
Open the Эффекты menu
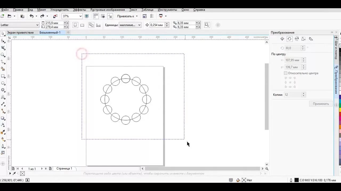point(79,10)
